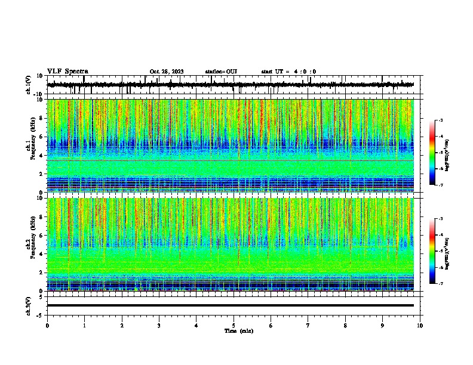The width and height of the screenshot is (473, 365).
Task: Click the ch.1 color bar's PSD unit label
Action: [x=447, y=155]
